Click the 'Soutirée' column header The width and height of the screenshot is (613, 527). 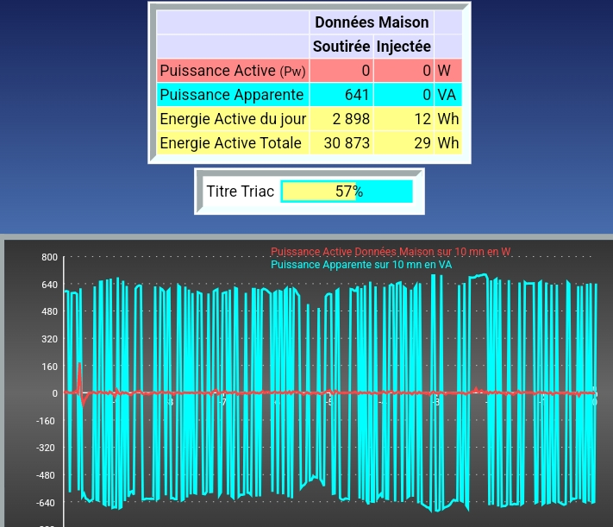click(341, 46)
